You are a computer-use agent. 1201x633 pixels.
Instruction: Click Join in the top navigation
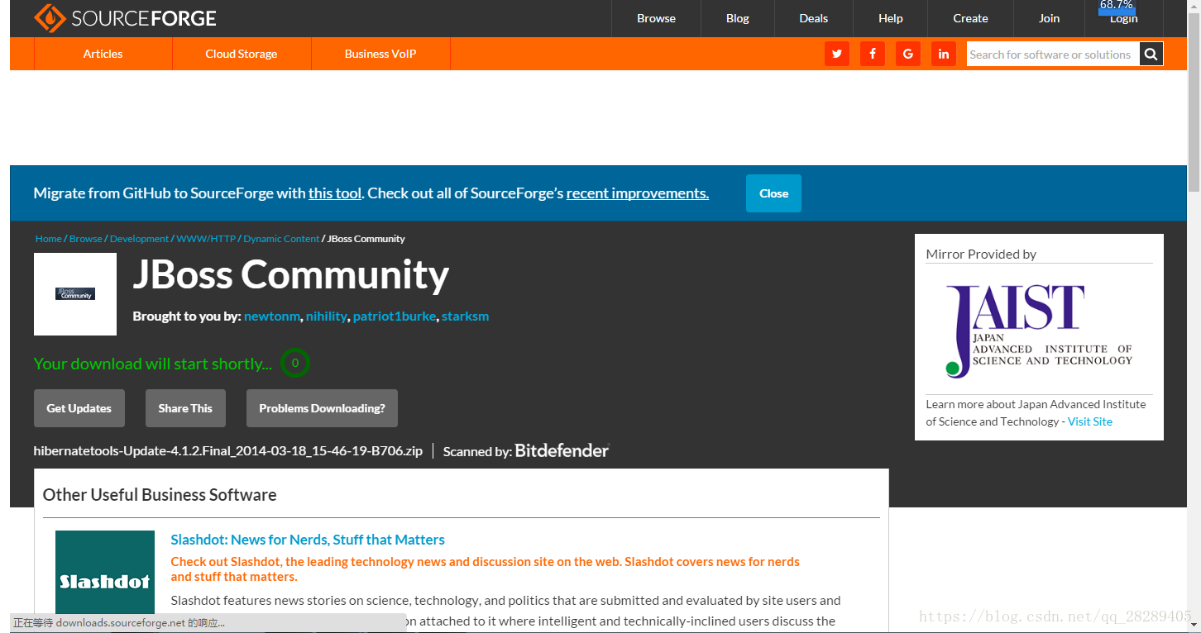click(1050, 18)
